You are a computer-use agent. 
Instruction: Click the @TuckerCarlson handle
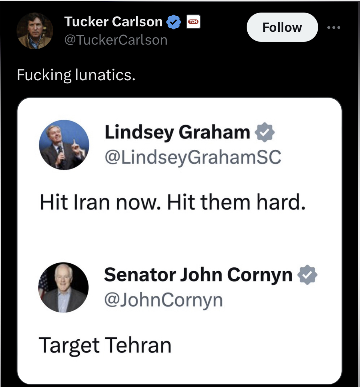click(x=116, y=40)
